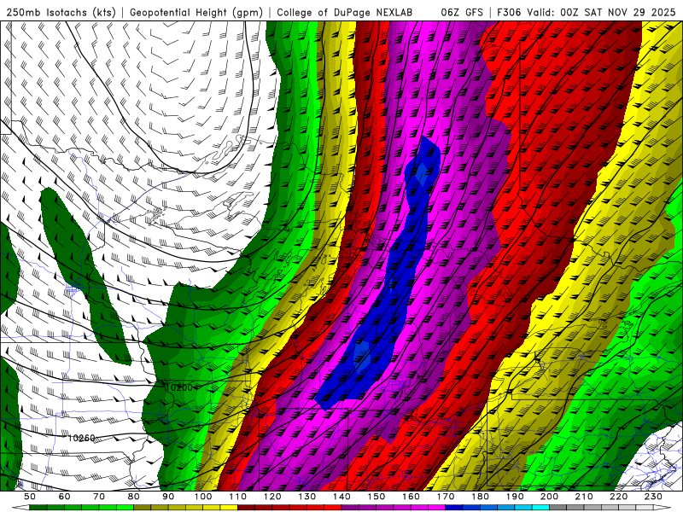Click the 200 tick label on colorbar
Viewport: 683px width, 512px height.
[x=550, y=497]
